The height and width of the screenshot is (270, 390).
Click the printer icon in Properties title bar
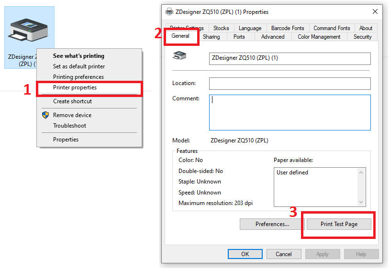169,11
